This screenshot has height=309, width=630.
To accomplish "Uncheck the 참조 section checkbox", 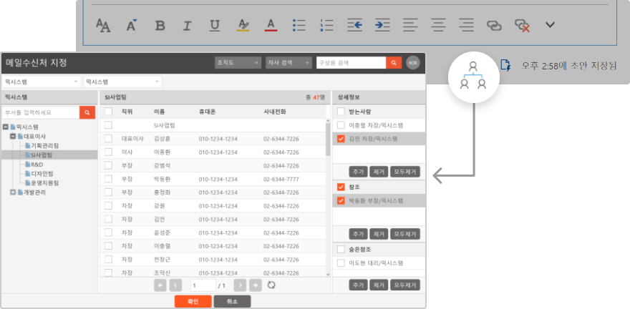I will pos(341,187).
